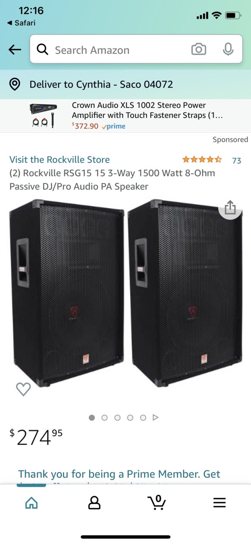Image resolution: width=251 pixels, height=544 pixels.
Task: Tap the microphone voice search icon
Action: pyautogui.click(x=228, y=50)
